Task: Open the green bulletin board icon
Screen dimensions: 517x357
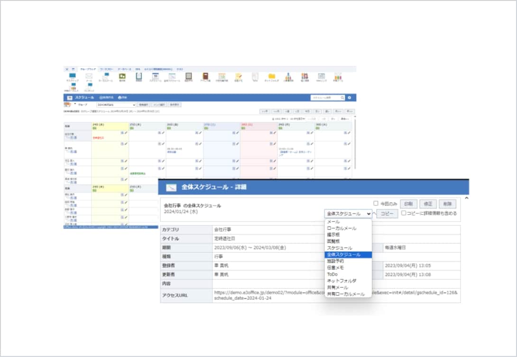Action: pos(122,76)
